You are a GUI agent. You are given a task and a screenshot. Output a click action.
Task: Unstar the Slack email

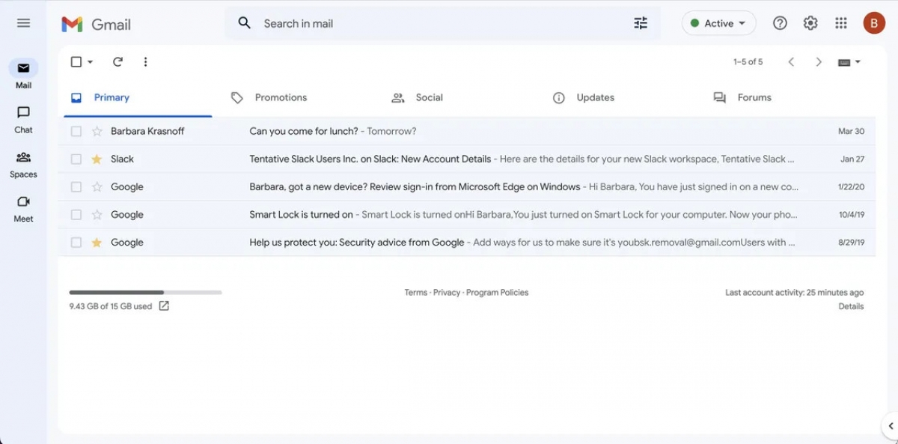point(97,159)
